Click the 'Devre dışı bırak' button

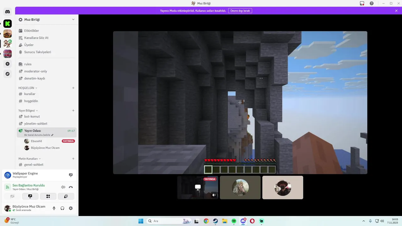240,11
